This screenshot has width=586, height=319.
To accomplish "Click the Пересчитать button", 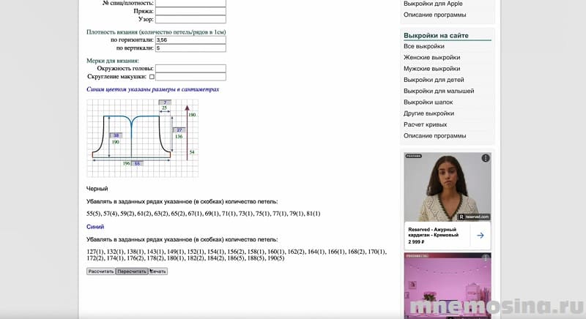I will (132, 271).
